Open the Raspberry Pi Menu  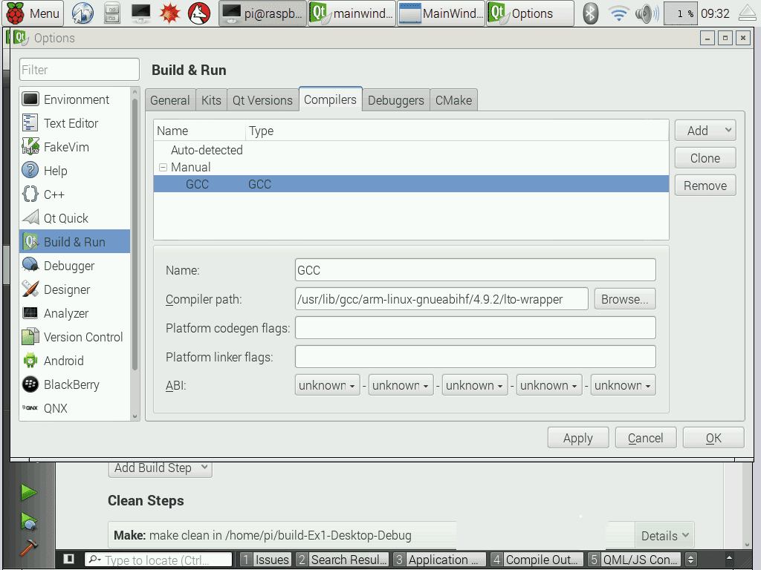click(34, 13)
